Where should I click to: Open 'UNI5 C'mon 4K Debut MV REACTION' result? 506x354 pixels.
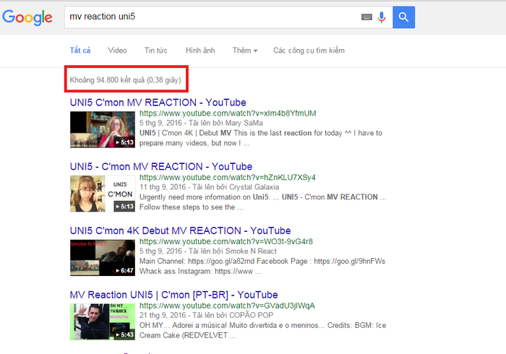coord(180,231)
